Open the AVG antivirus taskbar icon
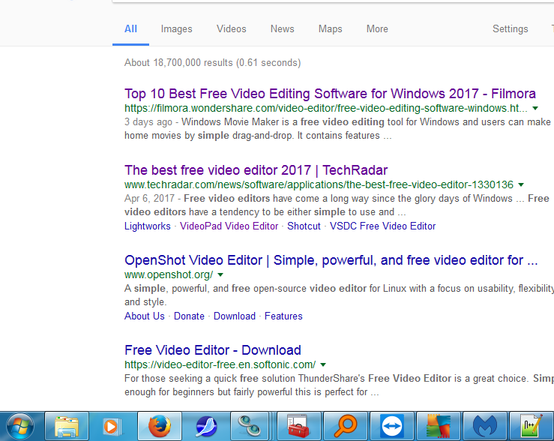The image size is (554, 441). point(438,427)
